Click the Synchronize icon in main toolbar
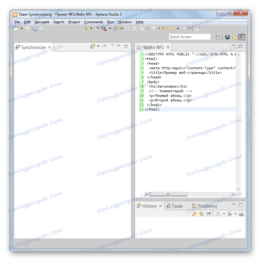 (x=116, y=28)
